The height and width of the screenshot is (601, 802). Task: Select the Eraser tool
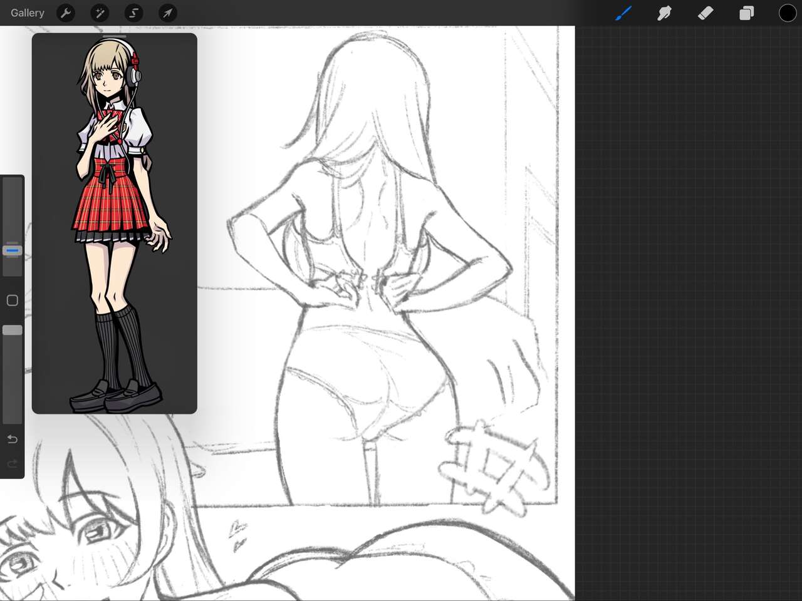pyautogui.click(x=706, y=13)
